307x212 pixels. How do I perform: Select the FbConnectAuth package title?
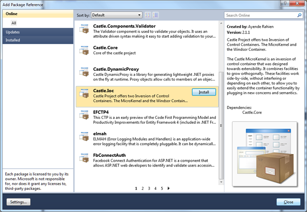[109, 155]
